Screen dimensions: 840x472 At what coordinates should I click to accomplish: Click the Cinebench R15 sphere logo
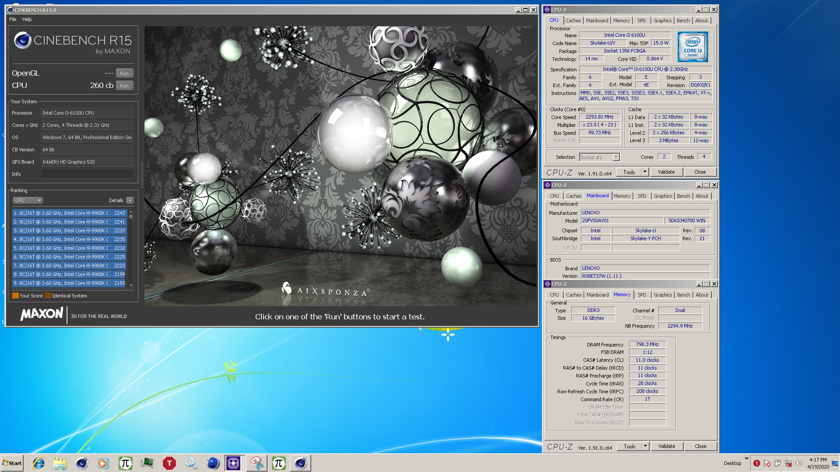click(x=22, y=40)
